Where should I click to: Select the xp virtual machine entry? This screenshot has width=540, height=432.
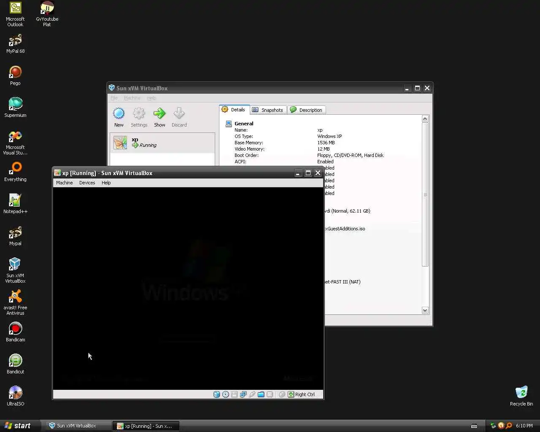click(x=162, y=143)
